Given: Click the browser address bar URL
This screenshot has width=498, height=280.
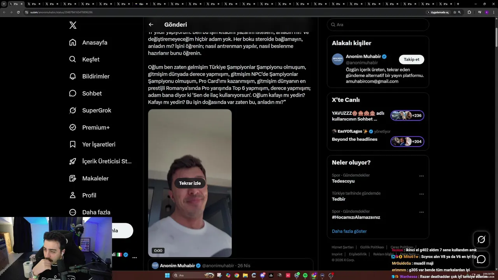Looking at the screenshot, I should (x=61, y=12).
